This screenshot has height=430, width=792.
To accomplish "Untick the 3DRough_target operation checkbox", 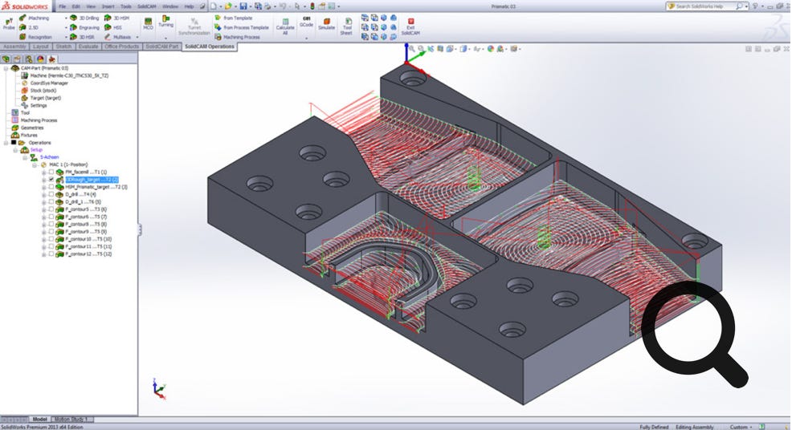I will click(51, 180).
